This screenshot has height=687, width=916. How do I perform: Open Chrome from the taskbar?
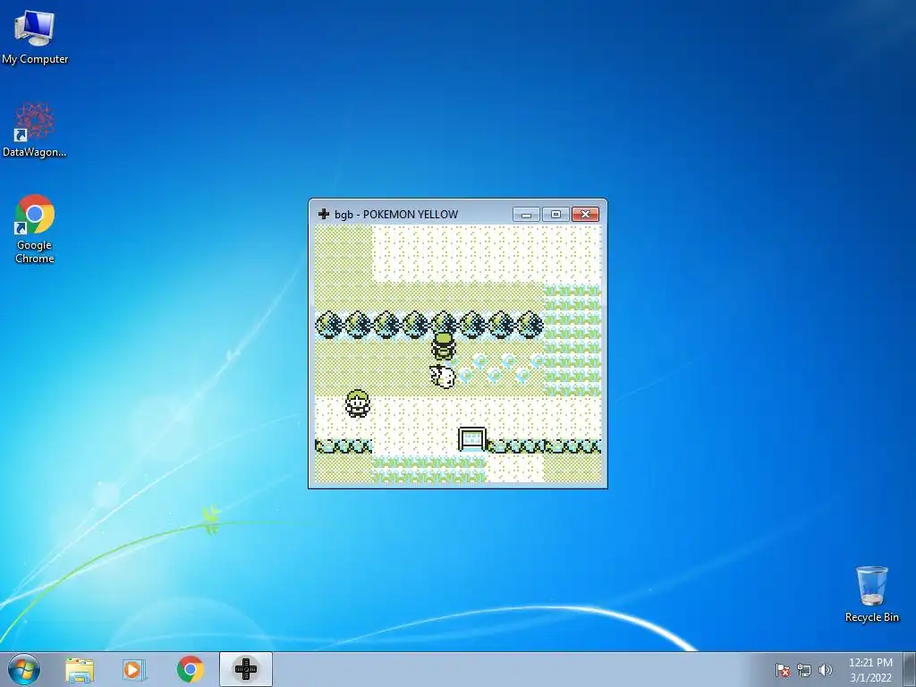click(190, 669)
